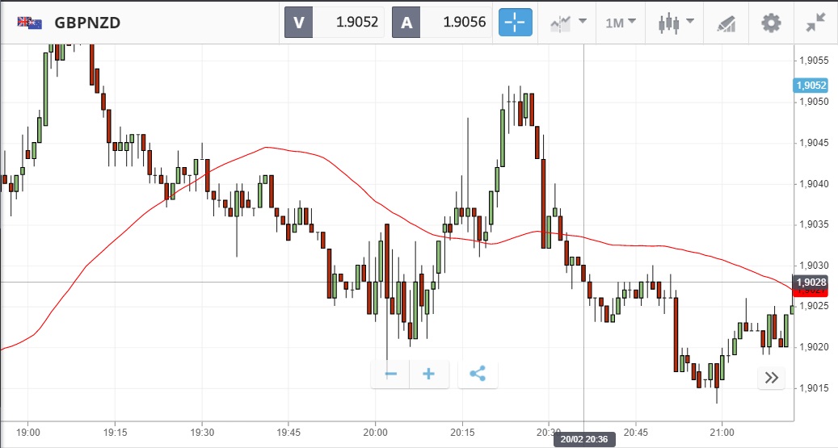Click the blue 1,9052 price label
Image resolution: width=838 pixels, height=448 pixels.
tap(811, 85)
